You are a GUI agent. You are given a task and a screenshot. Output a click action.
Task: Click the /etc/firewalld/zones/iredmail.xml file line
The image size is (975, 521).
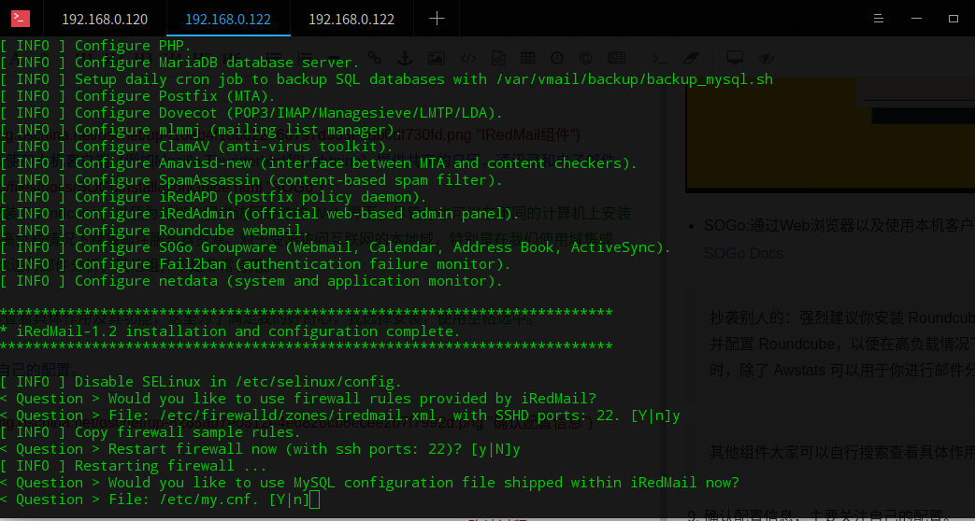[x=340, y=415]
